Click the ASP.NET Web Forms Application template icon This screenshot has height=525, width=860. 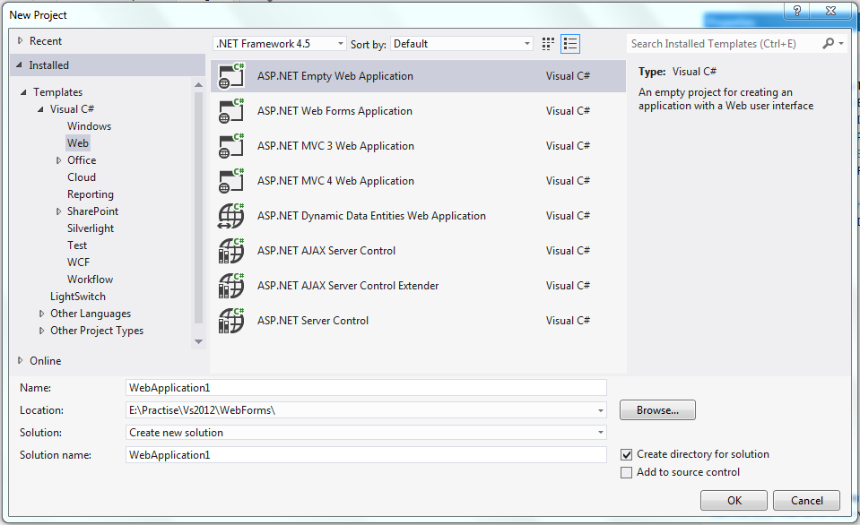click(230, 111)
